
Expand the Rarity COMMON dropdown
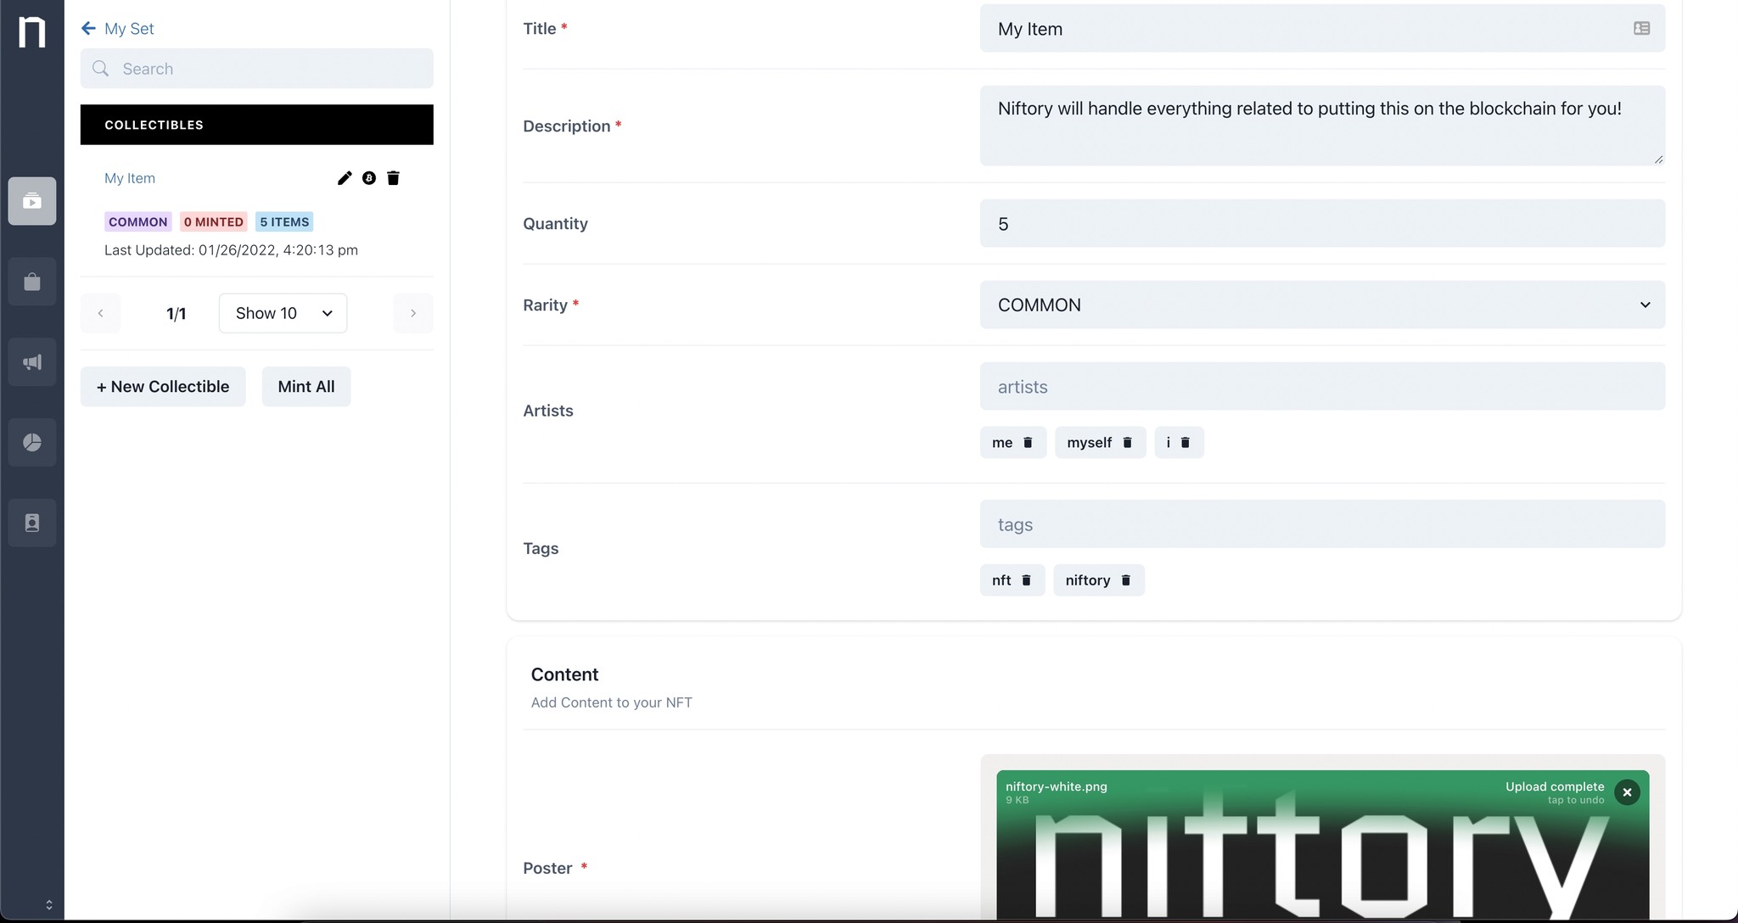click(1321, 305)
